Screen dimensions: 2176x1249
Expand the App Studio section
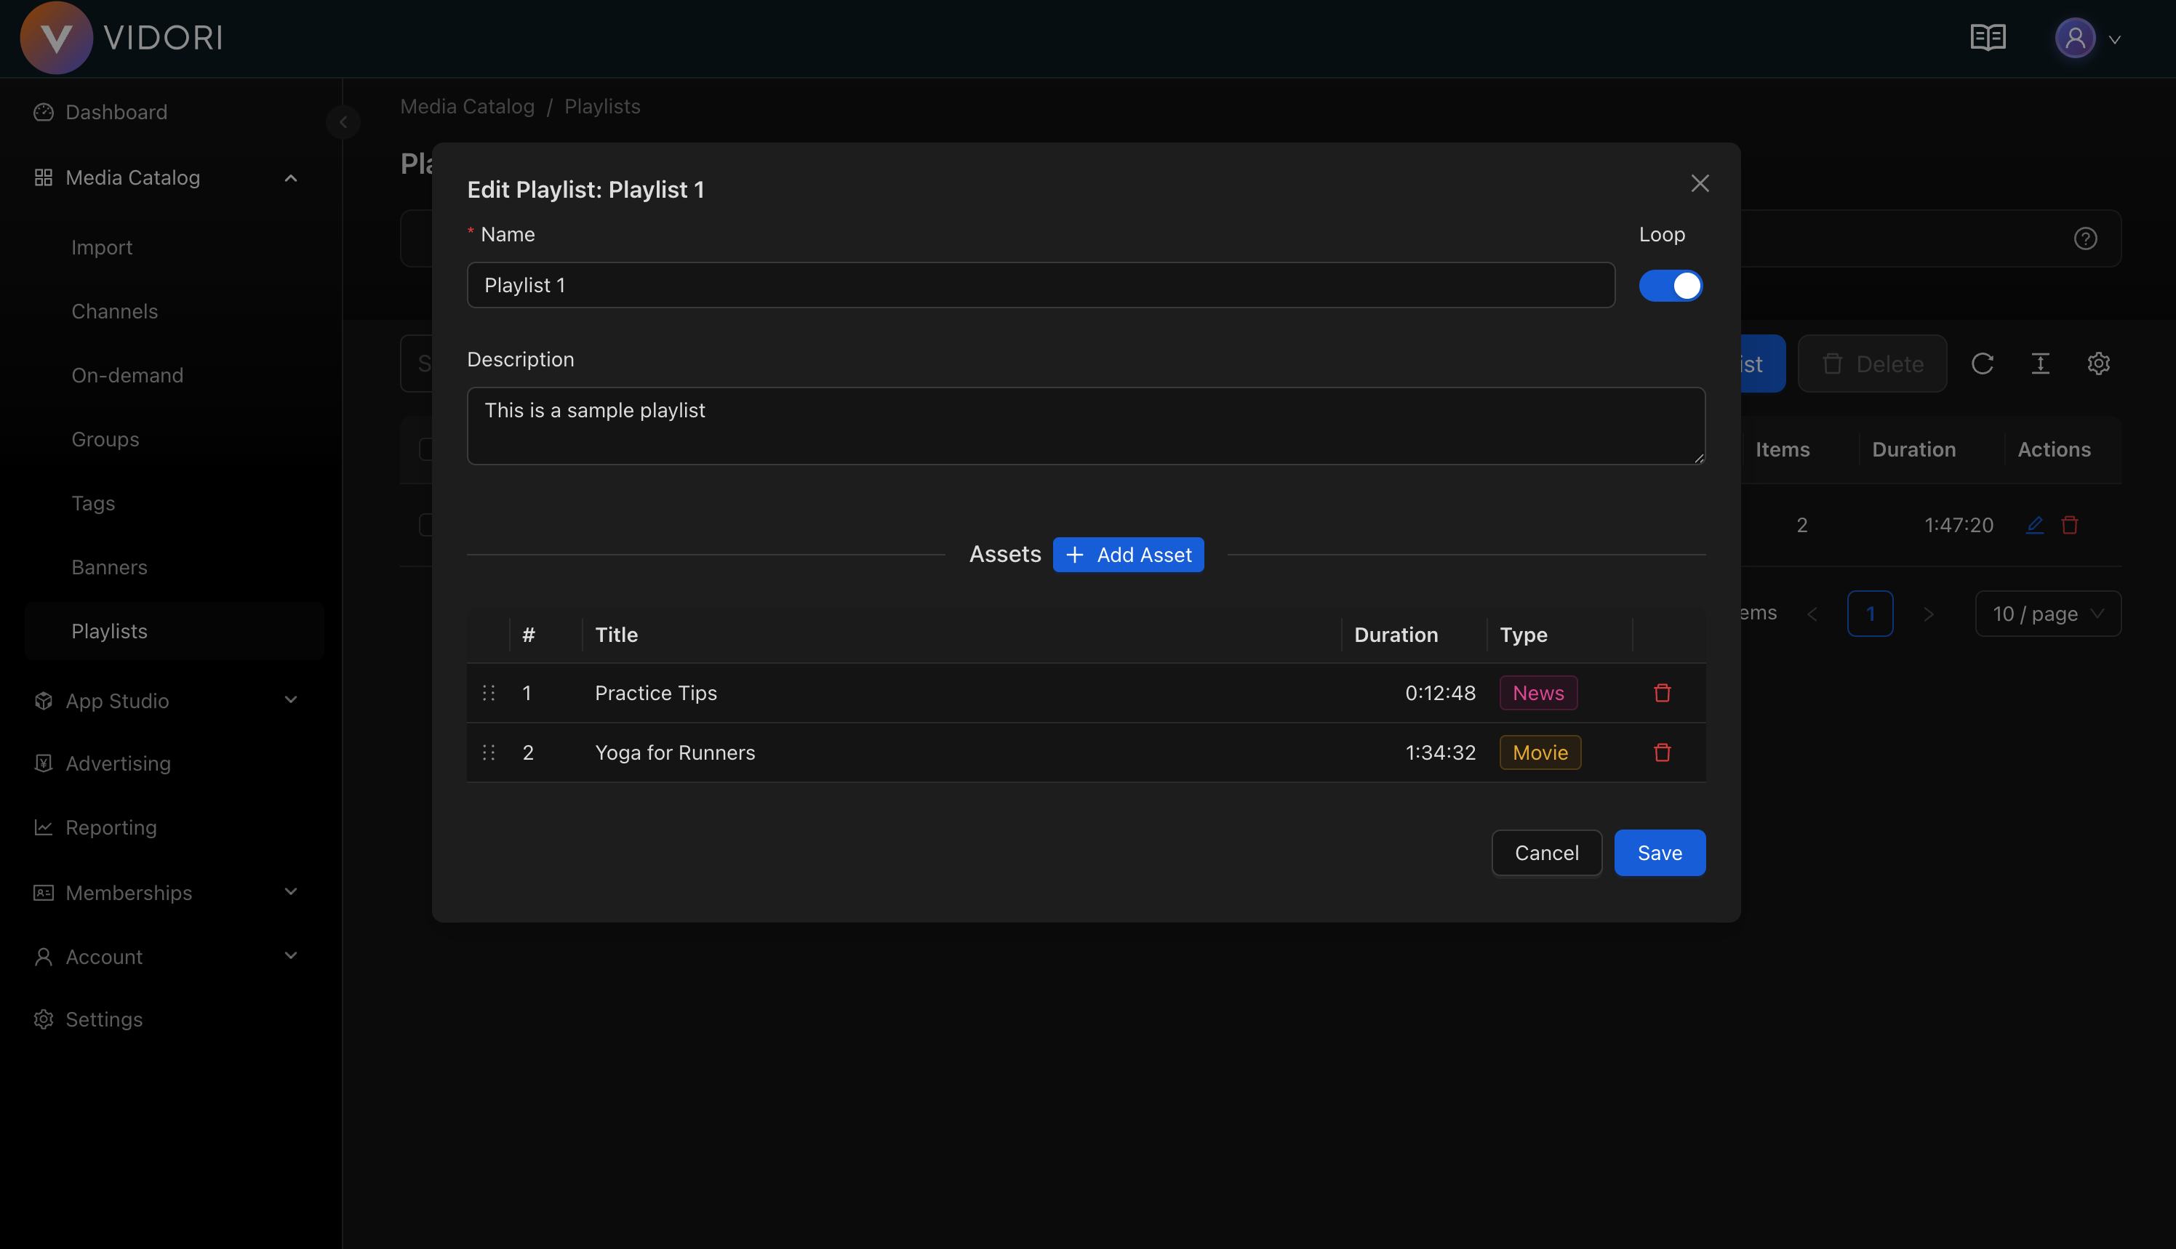pos(290,700)
